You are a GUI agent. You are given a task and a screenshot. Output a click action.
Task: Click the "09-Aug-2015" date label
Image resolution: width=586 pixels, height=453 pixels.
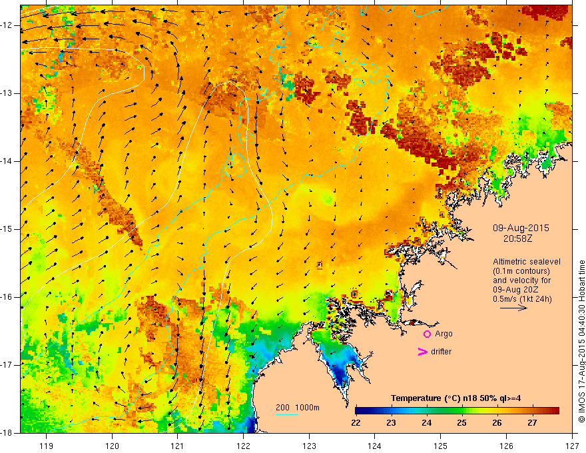(x=521, y=228)
